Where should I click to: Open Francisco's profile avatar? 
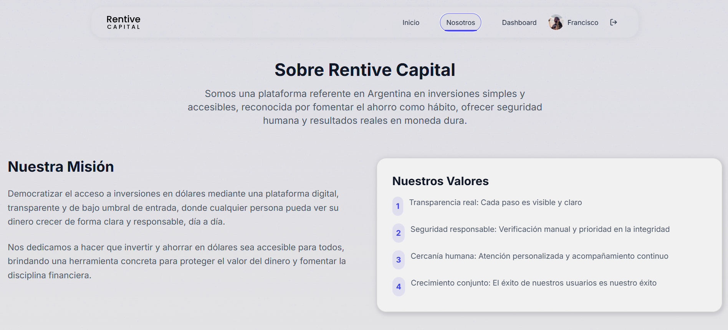click(556, 22)
